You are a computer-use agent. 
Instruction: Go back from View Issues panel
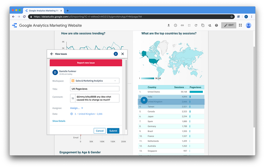[52, 54]
